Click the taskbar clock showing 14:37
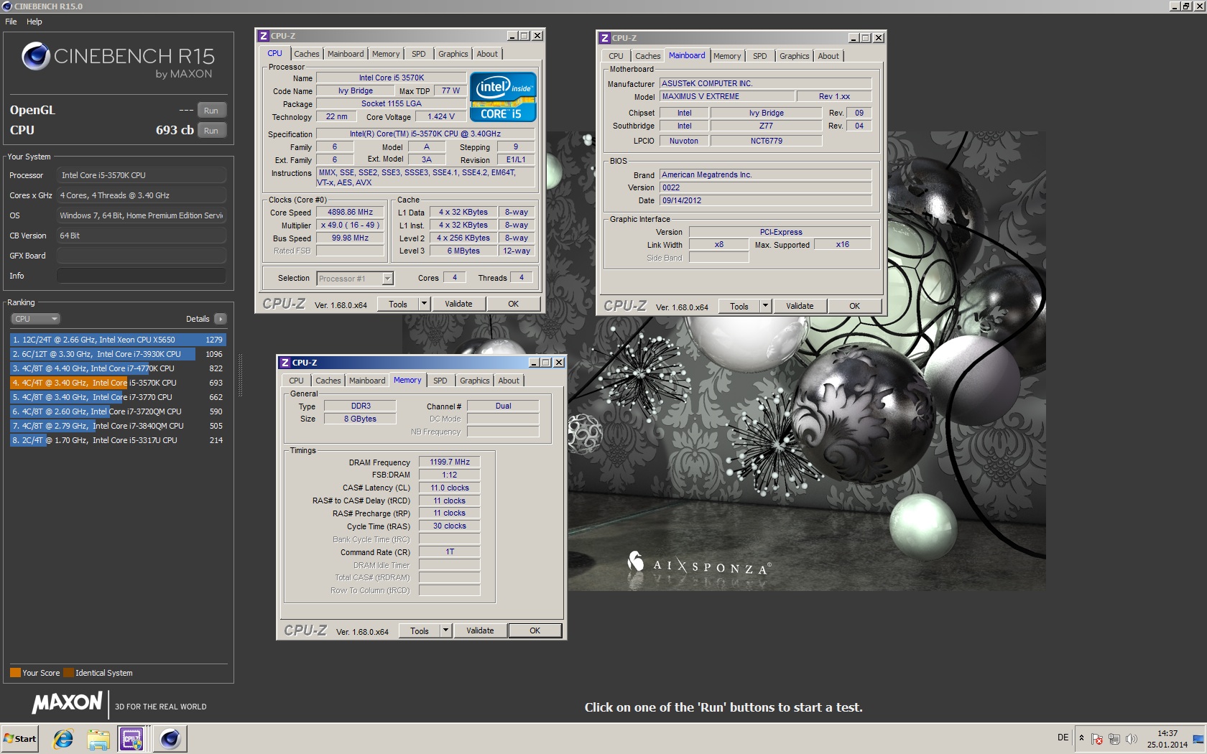Viewport: 1207px width, 754px height. [1167, 739]
